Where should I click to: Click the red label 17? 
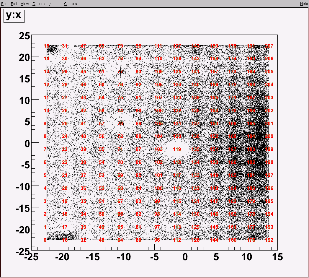click(65, 227)
